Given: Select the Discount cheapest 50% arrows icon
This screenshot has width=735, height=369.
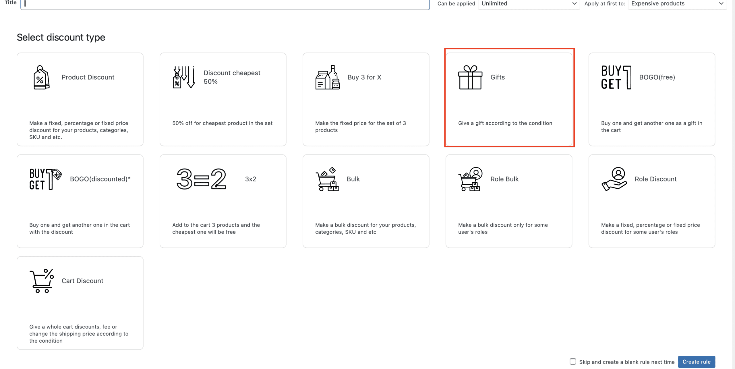Looking at the screenshot, I should click(184, 77).
